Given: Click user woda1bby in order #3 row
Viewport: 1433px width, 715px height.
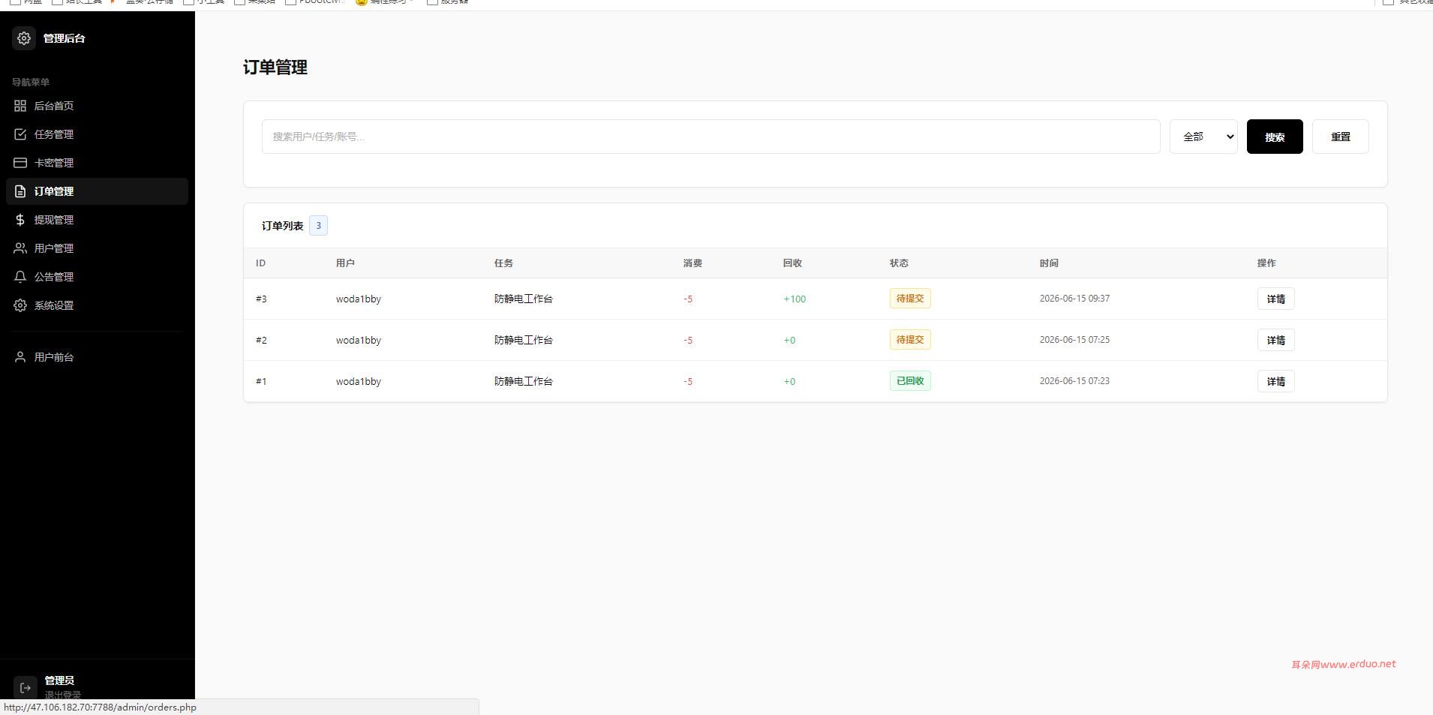Looking at the screenshot, I should click(359, 299).
